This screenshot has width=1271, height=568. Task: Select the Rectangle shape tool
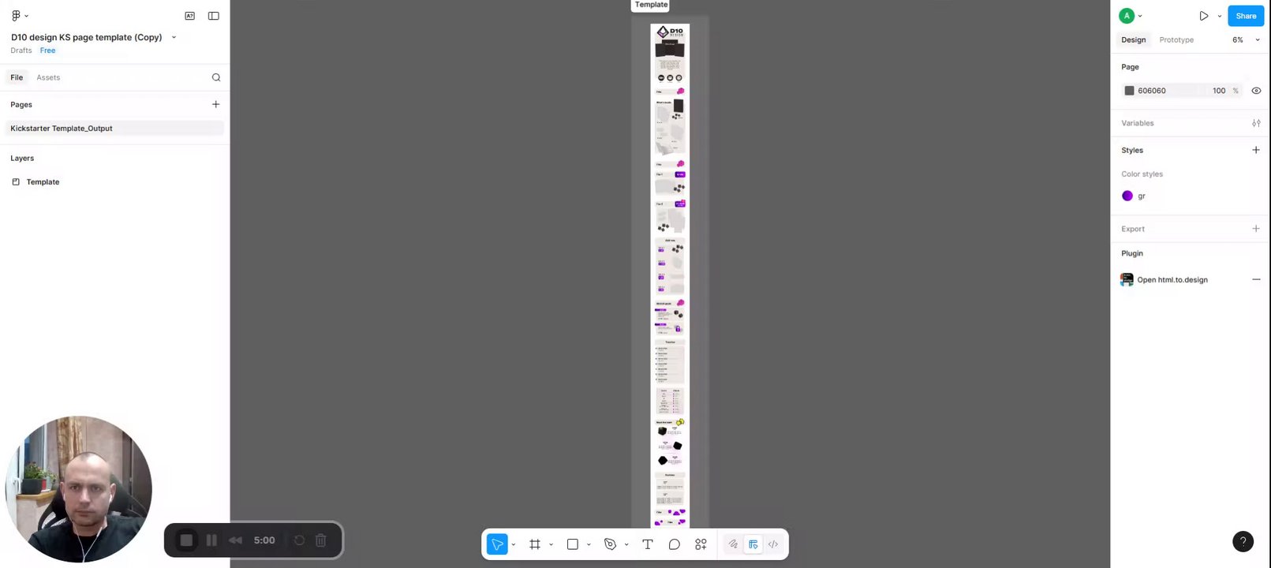pyautogui.click(x=573, y=544)
